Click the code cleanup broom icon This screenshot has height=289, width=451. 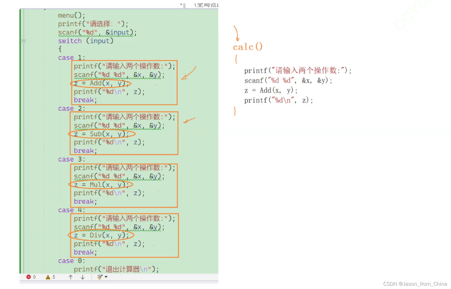click(x=100, y=277)
